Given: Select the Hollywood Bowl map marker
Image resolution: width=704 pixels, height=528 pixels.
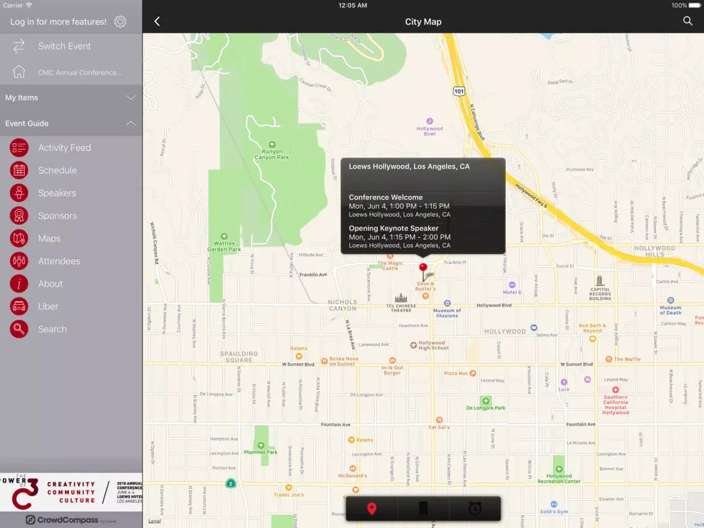Looking at the screenshot, I should pos(429,121).
